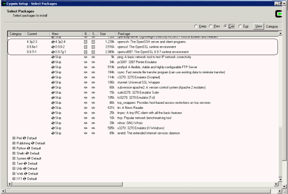Screen dimensions: 288x194
Task: Click the package list scroll right arrow
Action: (276, 184)
